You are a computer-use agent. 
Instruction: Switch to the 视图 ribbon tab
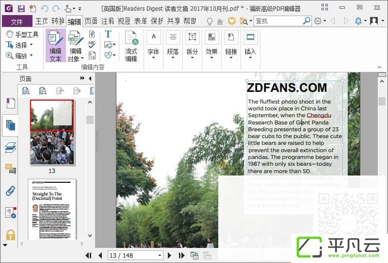[x=124, y=21]
